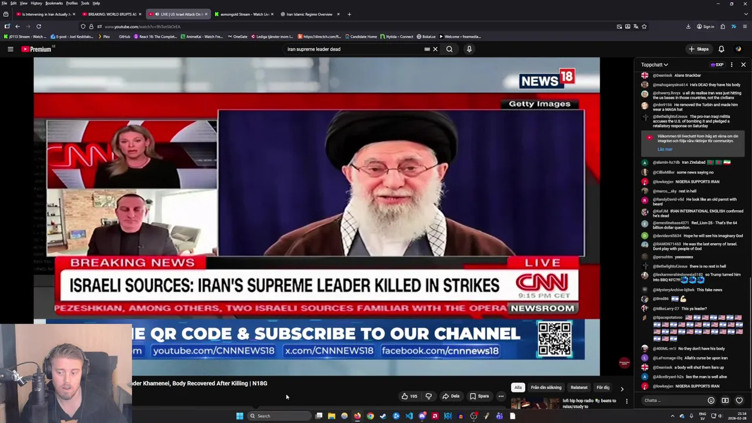Select the Alla filter chip
Viewport: 752px width, 423px height.
pos(518,388)
